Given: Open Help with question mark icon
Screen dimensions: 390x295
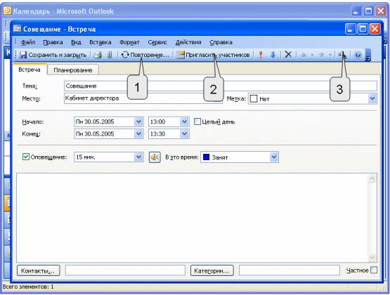Looking at the screenshot, I should [358, 55].
